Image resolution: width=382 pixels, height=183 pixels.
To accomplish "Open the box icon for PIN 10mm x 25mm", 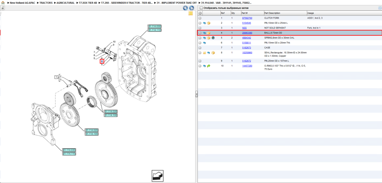I will coord(209,23).
